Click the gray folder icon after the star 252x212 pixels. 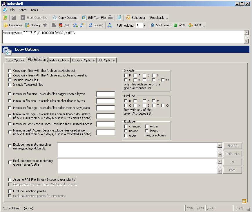tap(54, 25)
